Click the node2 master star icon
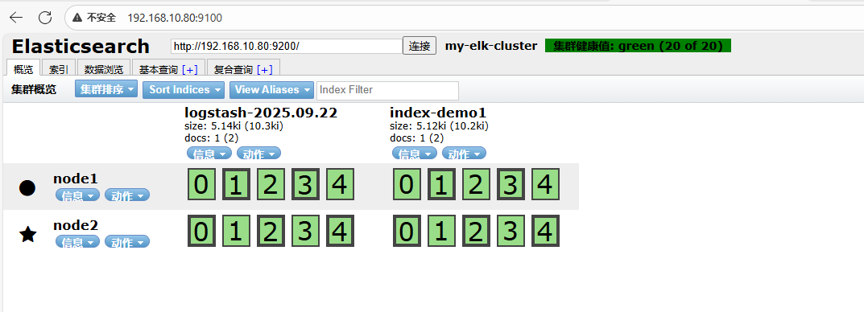 27,235
